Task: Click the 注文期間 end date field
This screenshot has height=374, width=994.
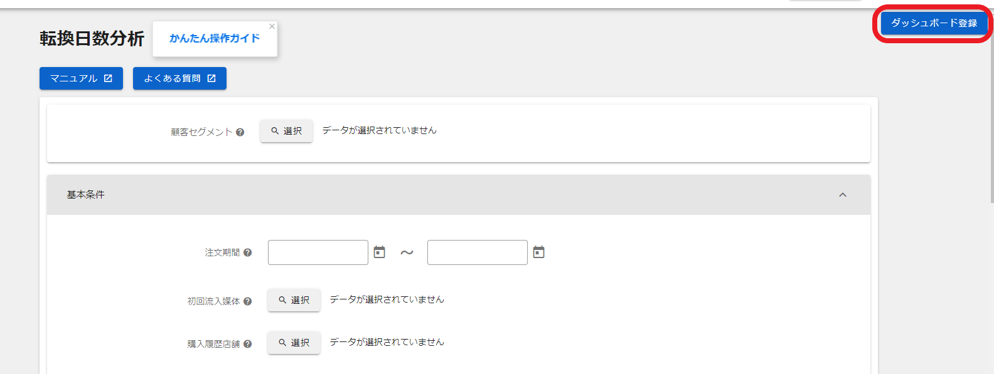Action: point(477,252)
